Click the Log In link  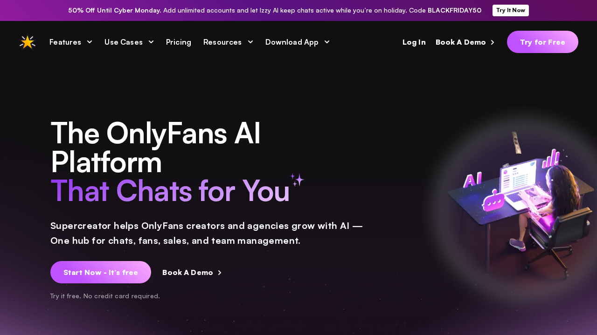click(x=414, y=42)
